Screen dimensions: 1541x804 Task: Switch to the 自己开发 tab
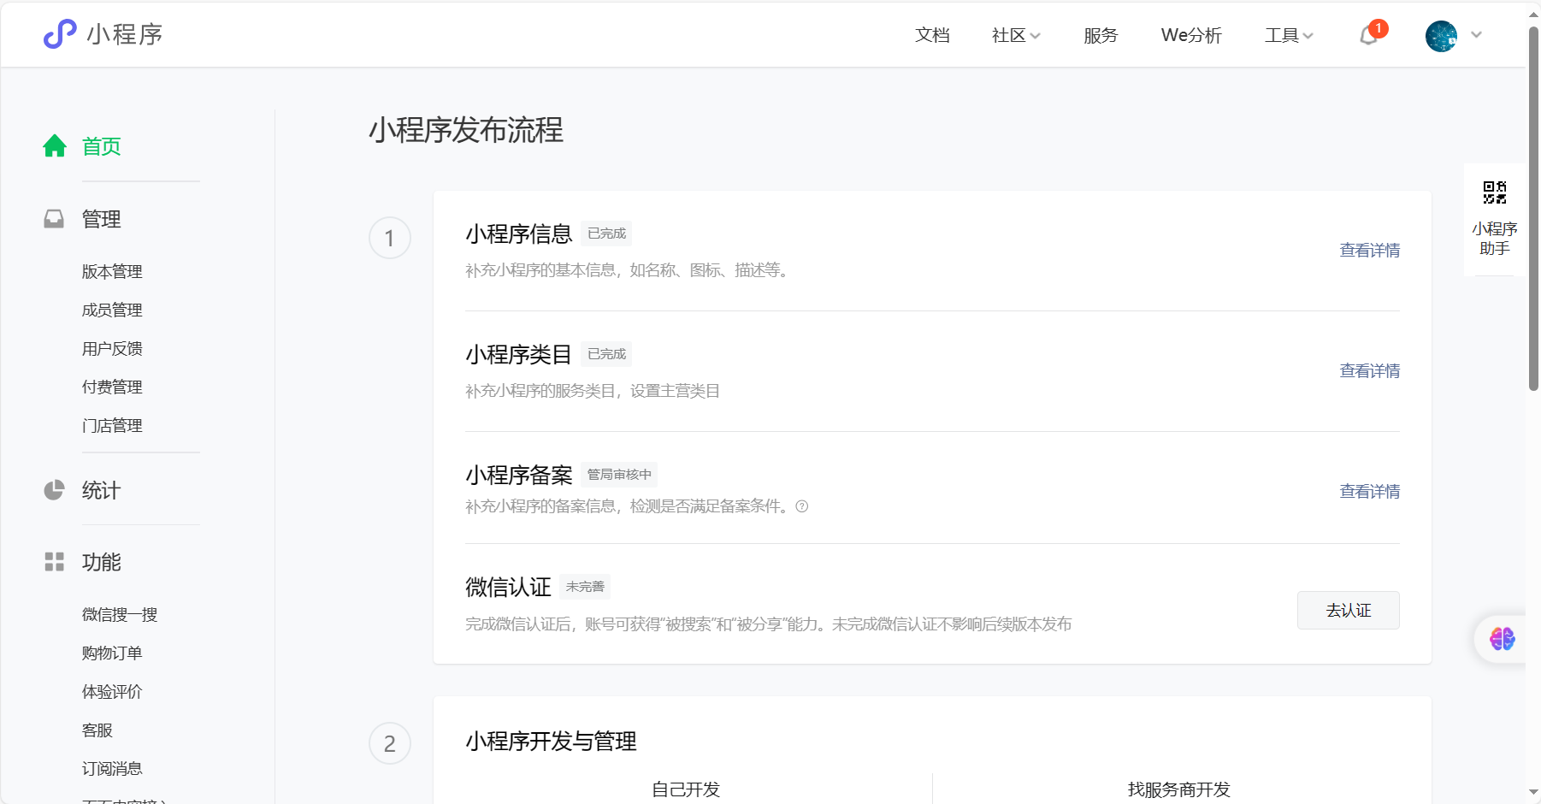pos(686,789)
